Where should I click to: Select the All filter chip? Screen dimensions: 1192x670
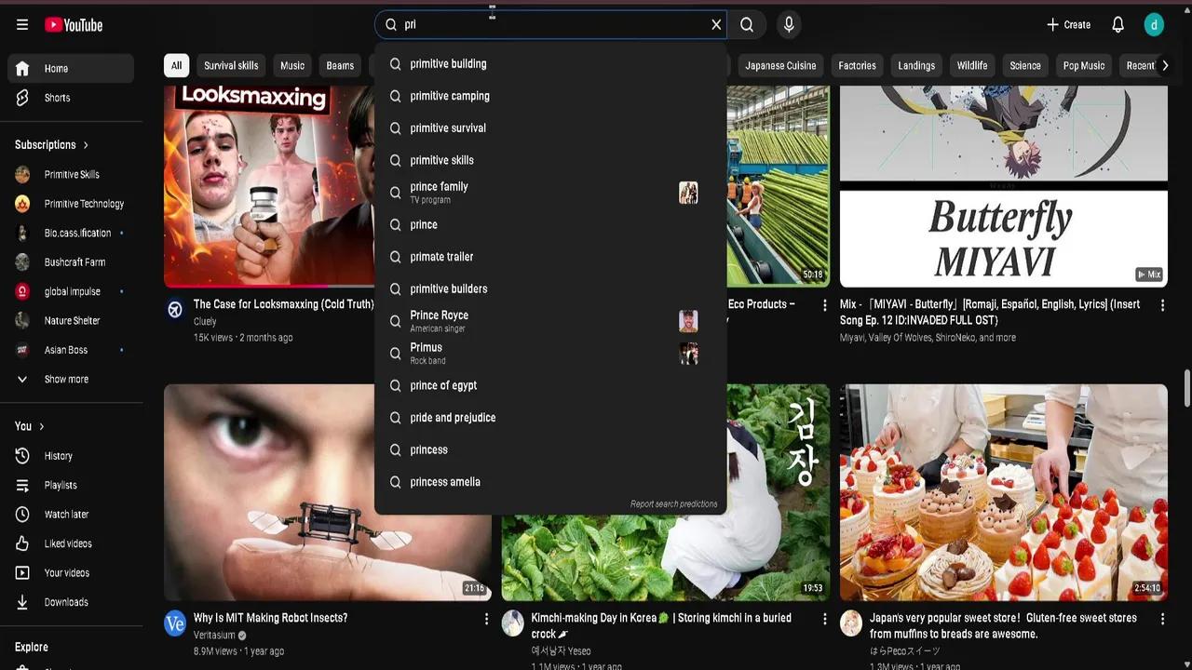176,65
